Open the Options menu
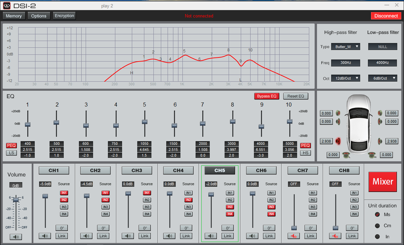 39,16
